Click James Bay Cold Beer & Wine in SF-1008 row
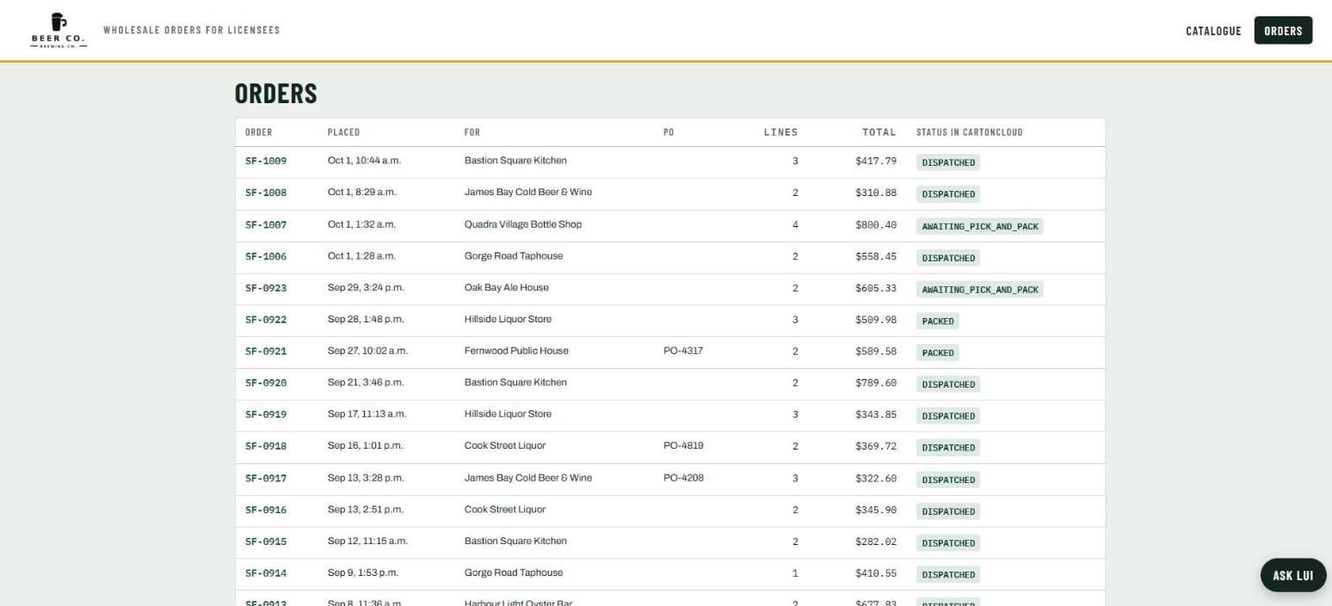This screenshot has width=1332, height=606. pos(528,193)
